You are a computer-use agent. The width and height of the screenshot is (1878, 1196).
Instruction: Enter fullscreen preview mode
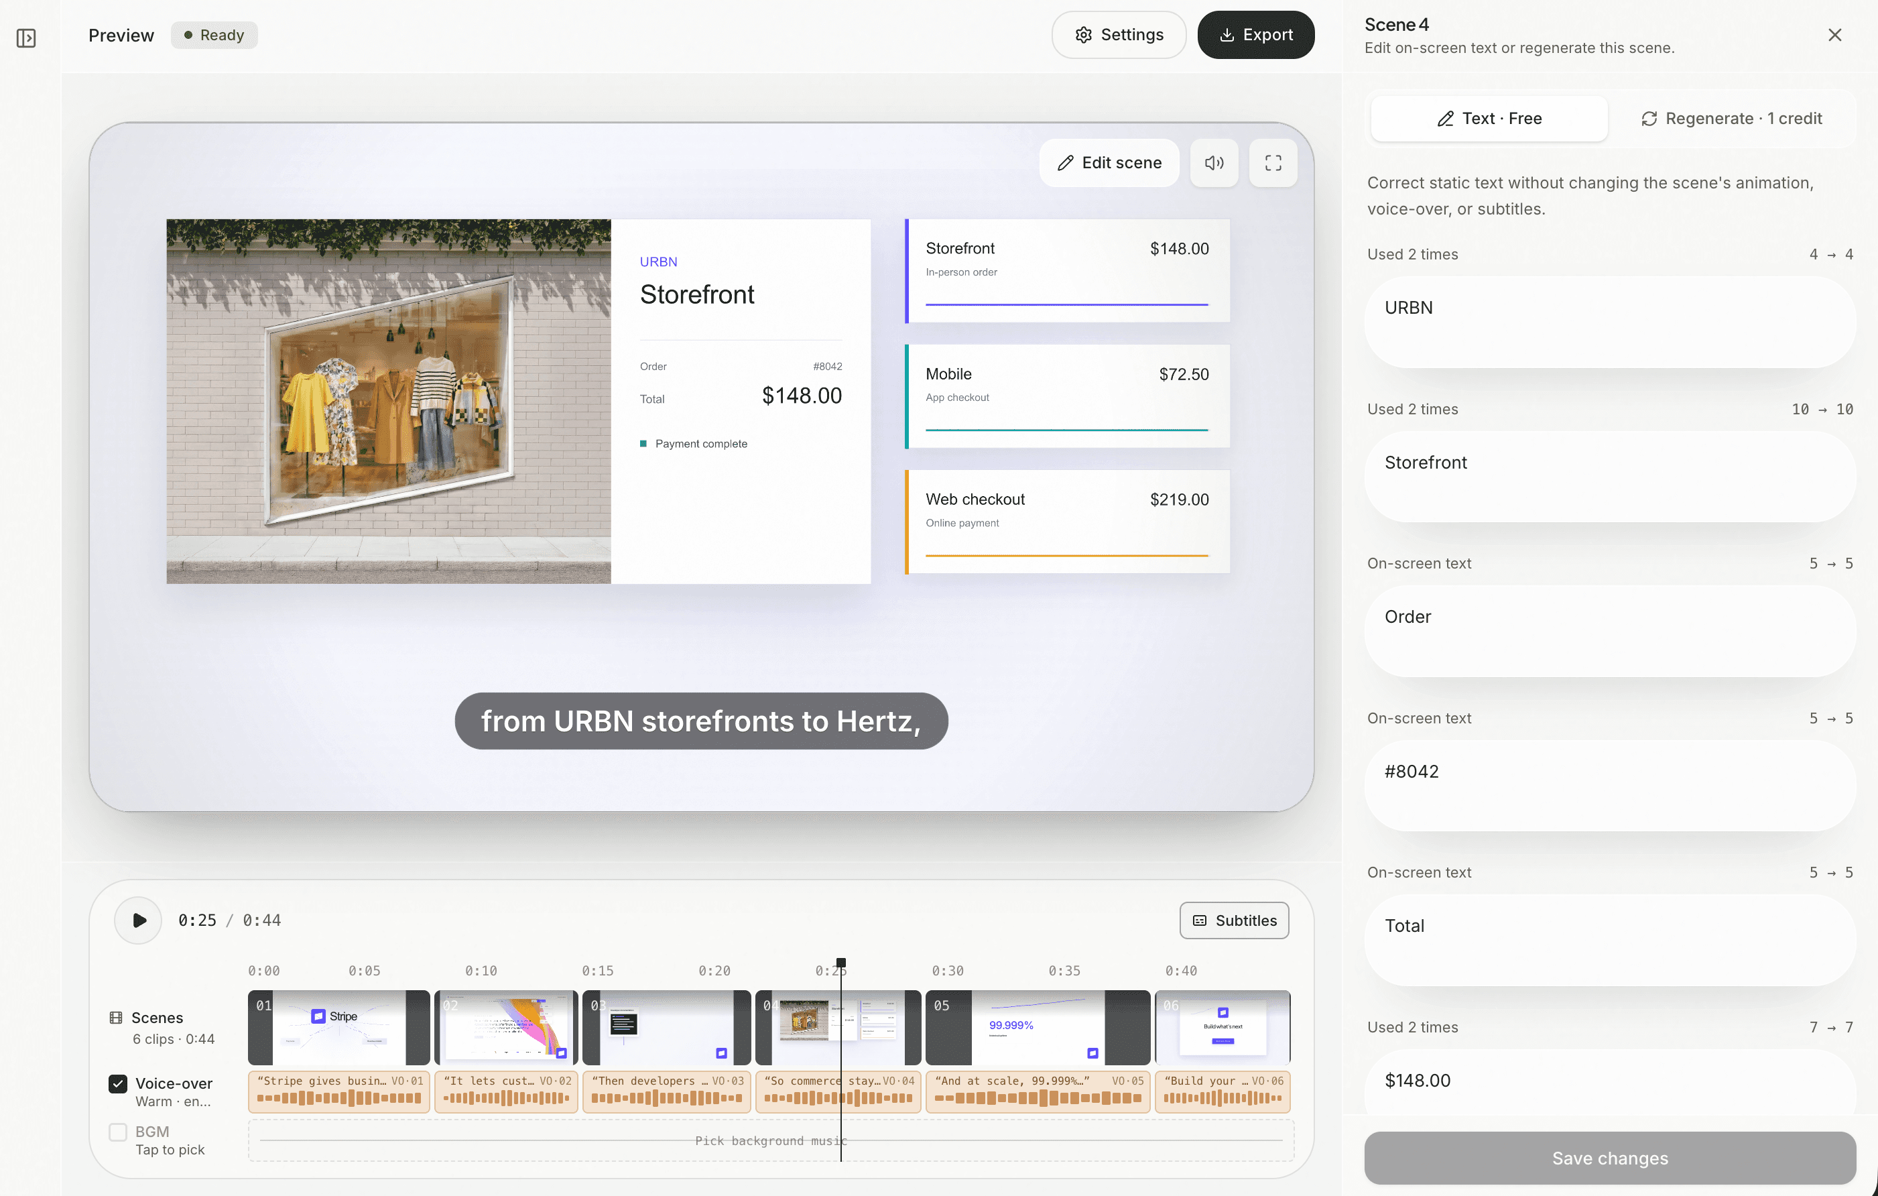(1273, 163)
